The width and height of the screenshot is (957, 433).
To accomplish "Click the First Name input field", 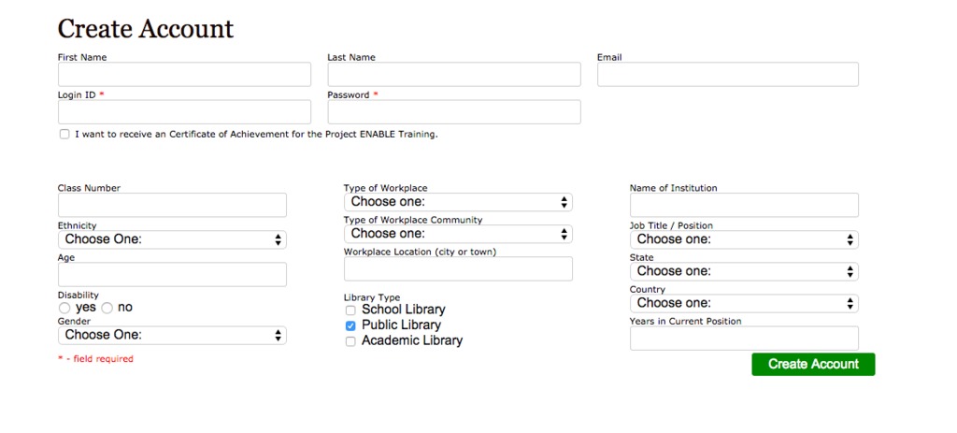I will tap(184, 75).
